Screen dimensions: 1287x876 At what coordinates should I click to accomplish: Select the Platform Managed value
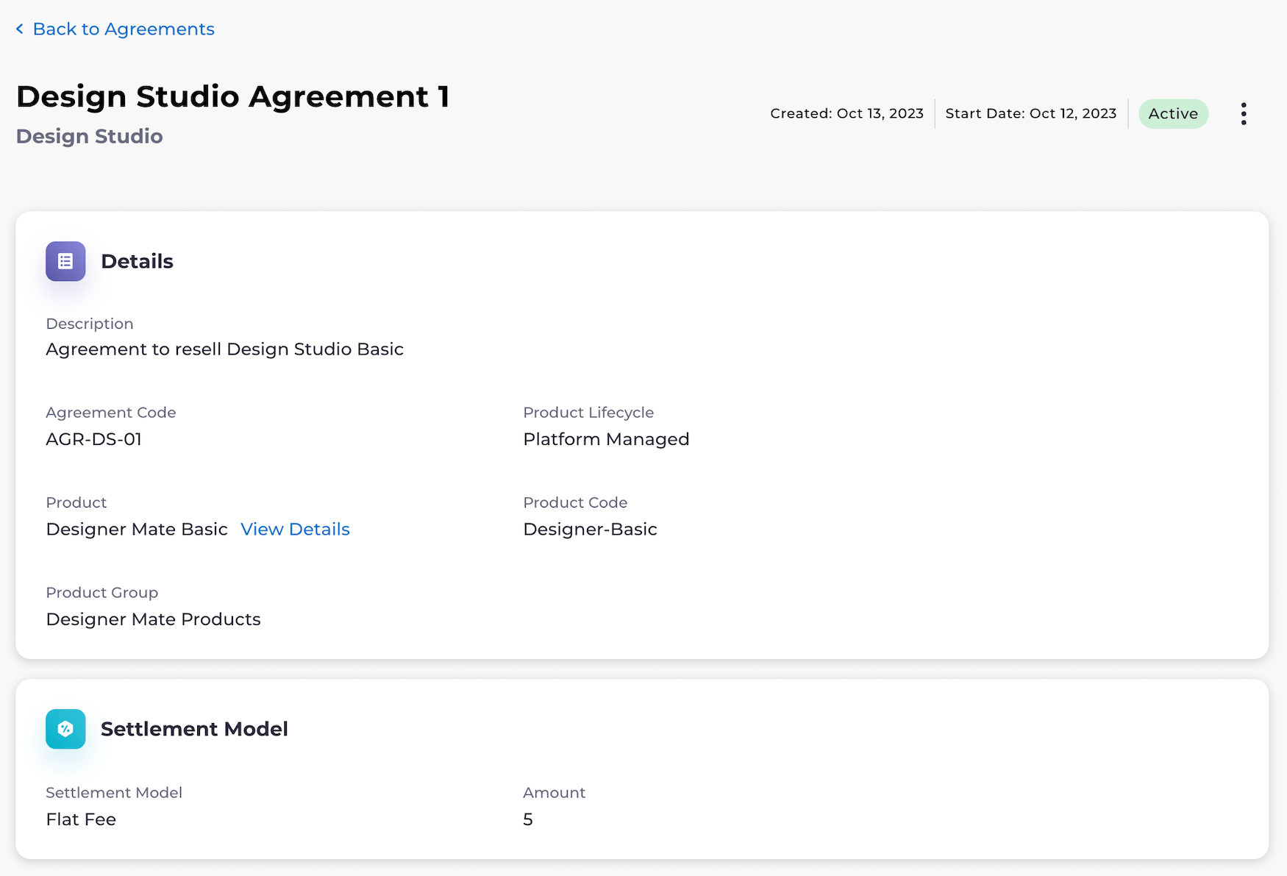(606, 439)
